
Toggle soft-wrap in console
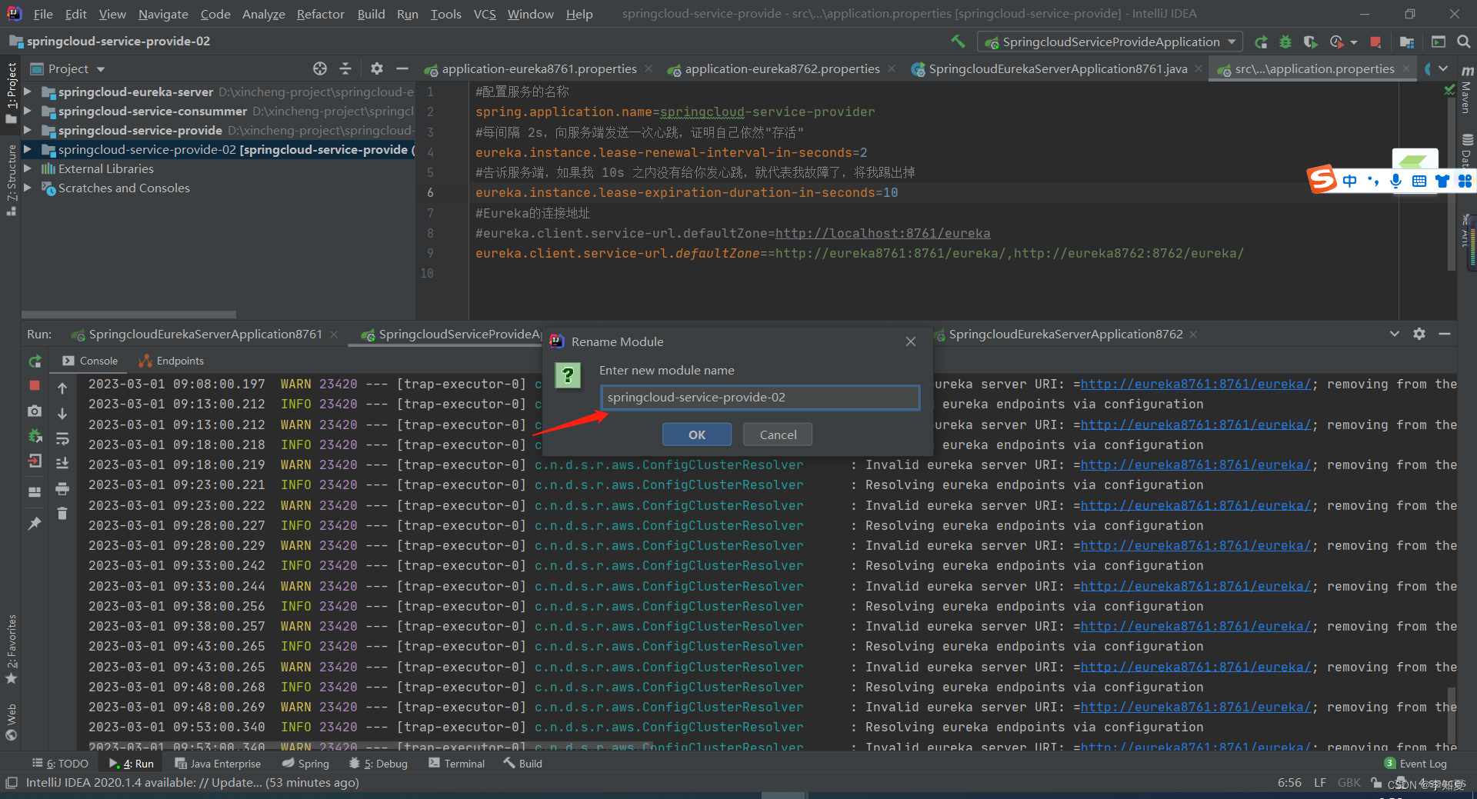click(x=62, y=439)
